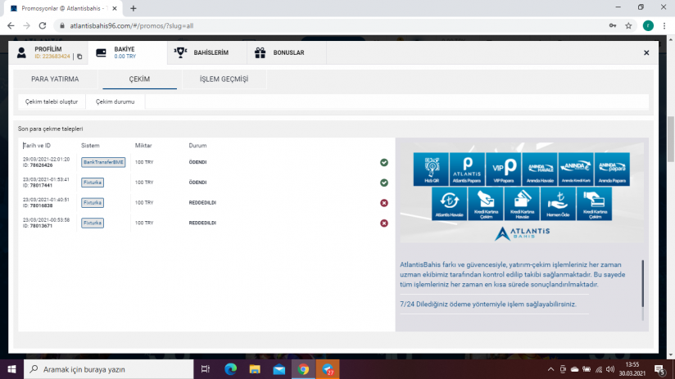Click the Bonuslar gift box icon
The height and width of the screenshot is (379, 675).
260,52
